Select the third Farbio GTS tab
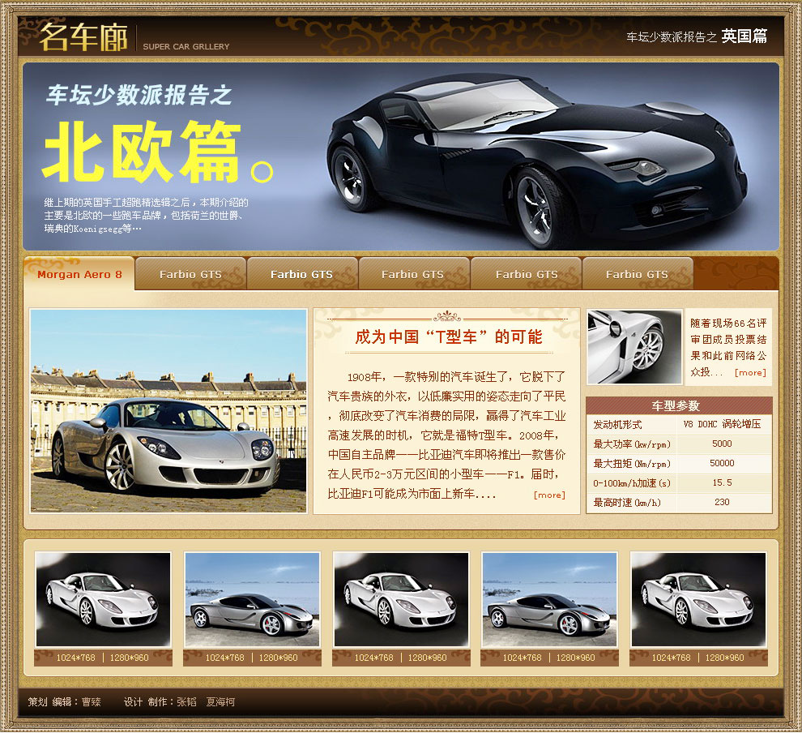Screen dimensions: 802x733 [x=412, y=274]
